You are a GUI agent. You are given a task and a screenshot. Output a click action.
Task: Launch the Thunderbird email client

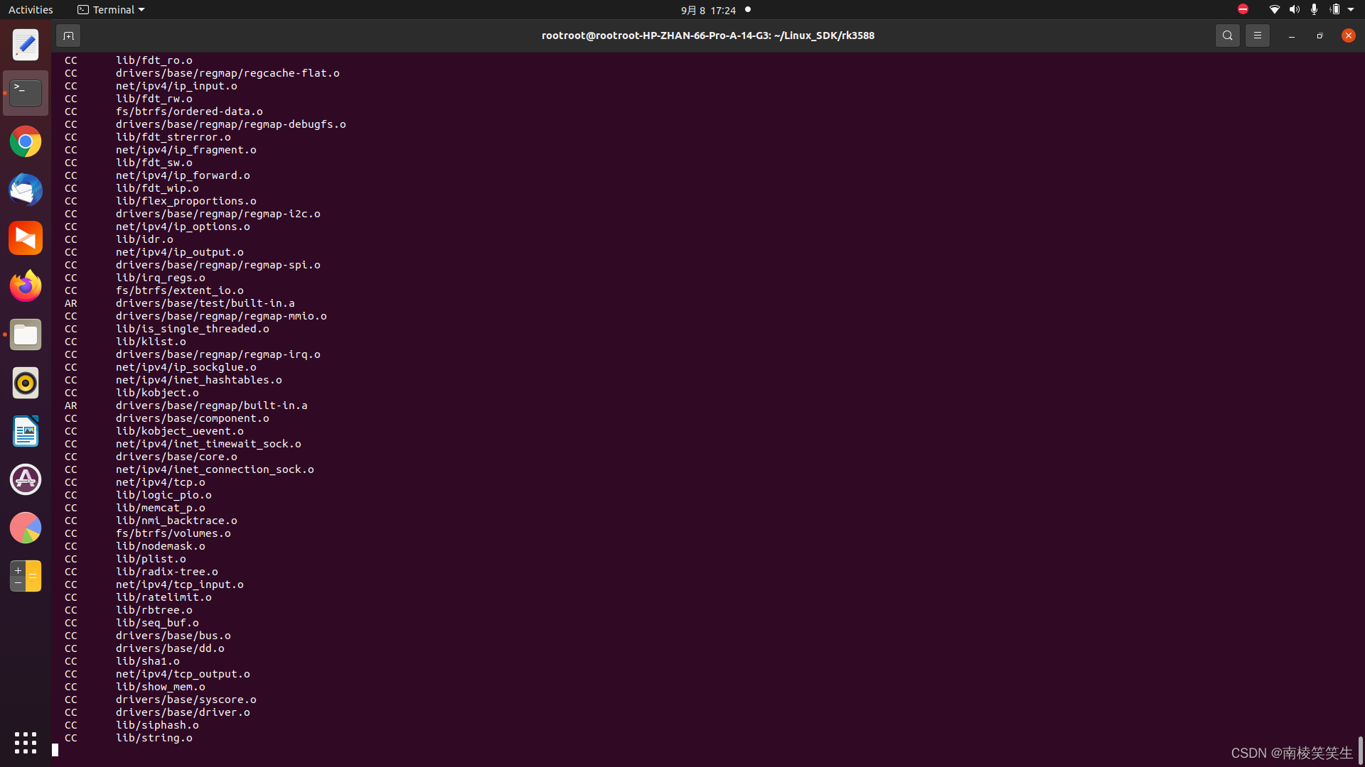point(25,190)
